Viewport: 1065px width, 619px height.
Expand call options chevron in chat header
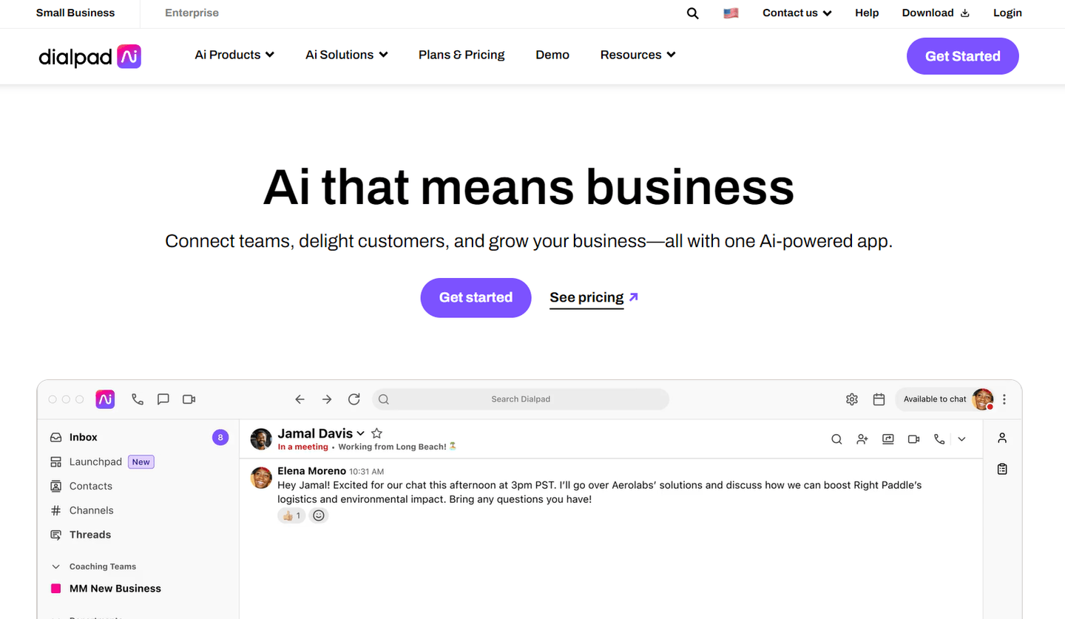(x=961, y=439)
